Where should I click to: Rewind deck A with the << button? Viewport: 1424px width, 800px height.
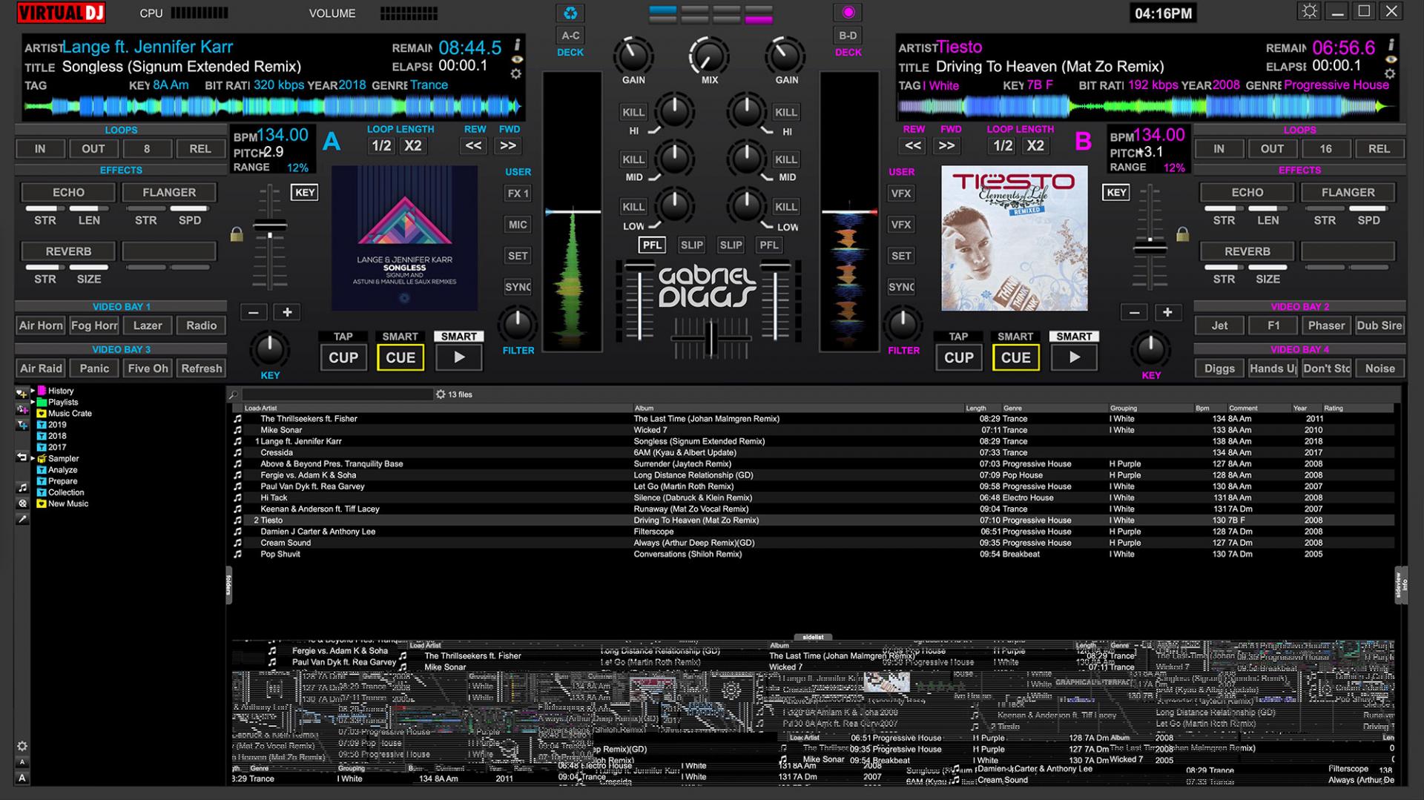473,145
